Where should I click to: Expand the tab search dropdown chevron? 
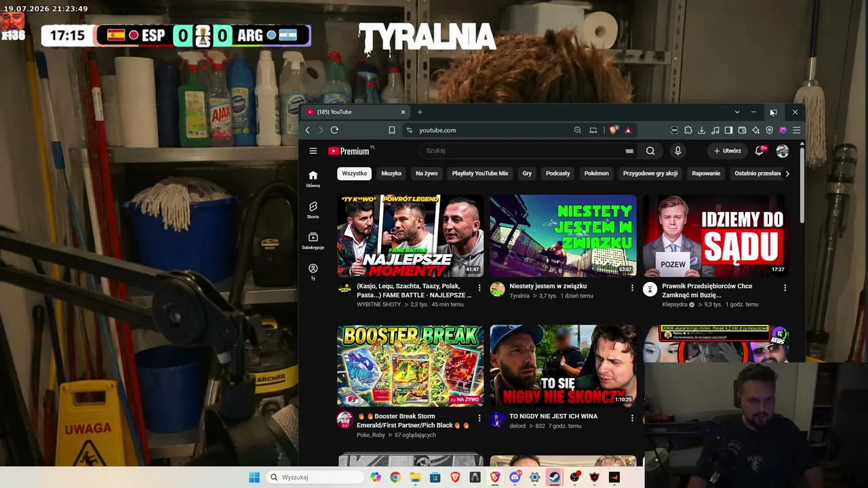[737, 112]
